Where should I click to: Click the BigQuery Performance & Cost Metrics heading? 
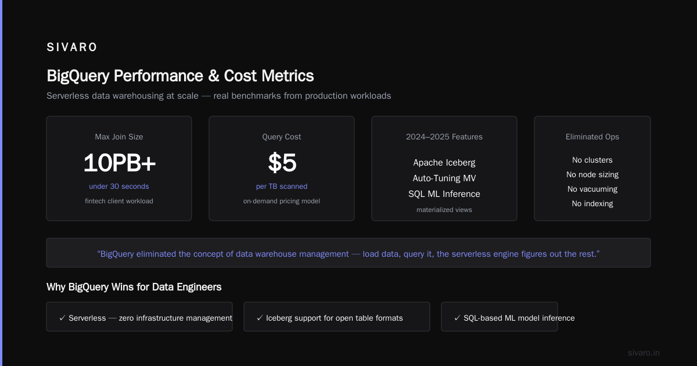[x=180, y=76]
